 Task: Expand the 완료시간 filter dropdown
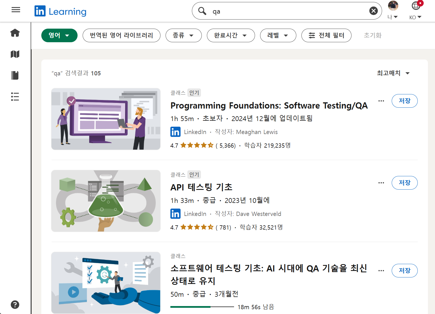click(231, 35)
